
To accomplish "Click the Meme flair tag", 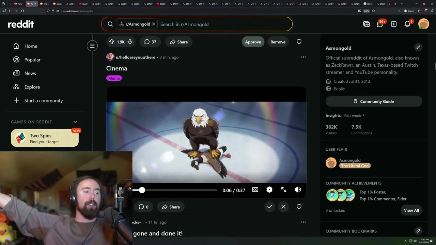I will coord(114,78).
